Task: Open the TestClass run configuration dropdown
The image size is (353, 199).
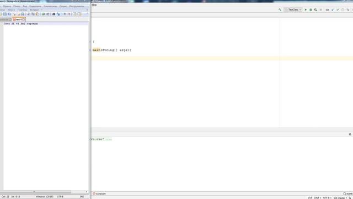Action: (293, 10)
